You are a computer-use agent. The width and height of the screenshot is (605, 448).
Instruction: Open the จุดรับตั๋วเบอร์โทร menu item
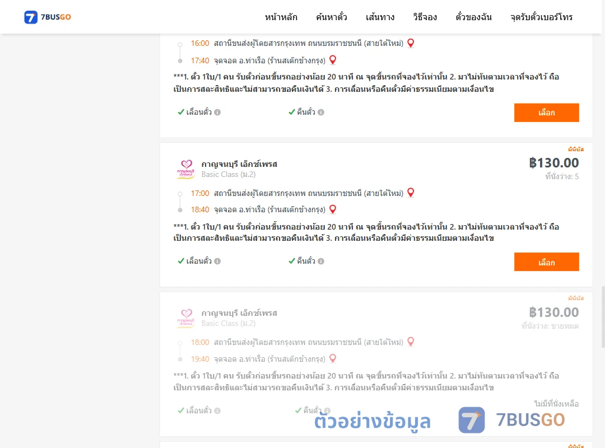[x=541, y=17]
